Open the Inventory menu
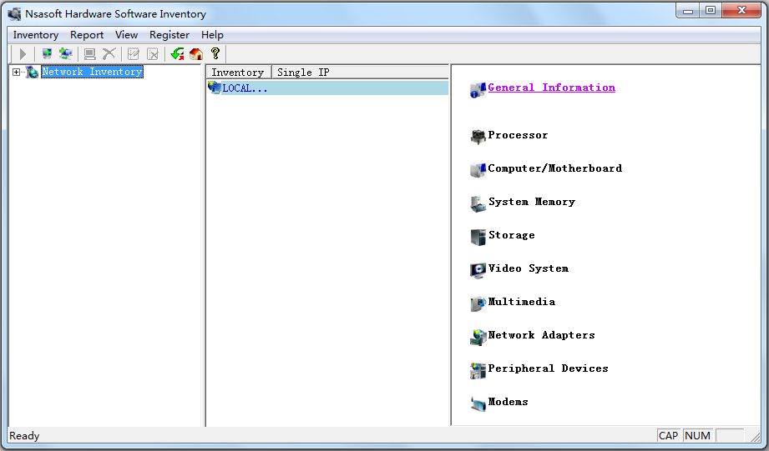This screenshot has width=769, height=451. [36, 35]
